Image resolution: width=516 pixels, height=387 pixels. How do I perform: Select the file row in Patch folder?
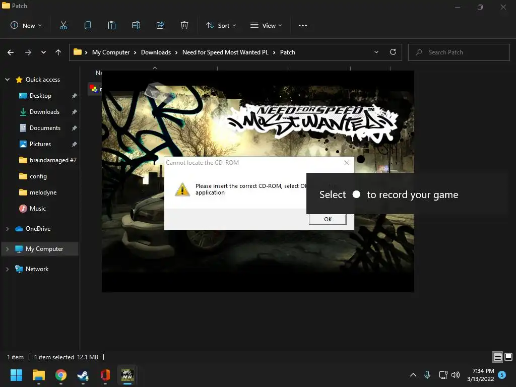coord(95,89)
